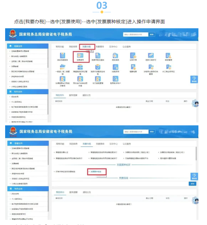Switch to 我要查询 tab in upper screenshot

100,47
